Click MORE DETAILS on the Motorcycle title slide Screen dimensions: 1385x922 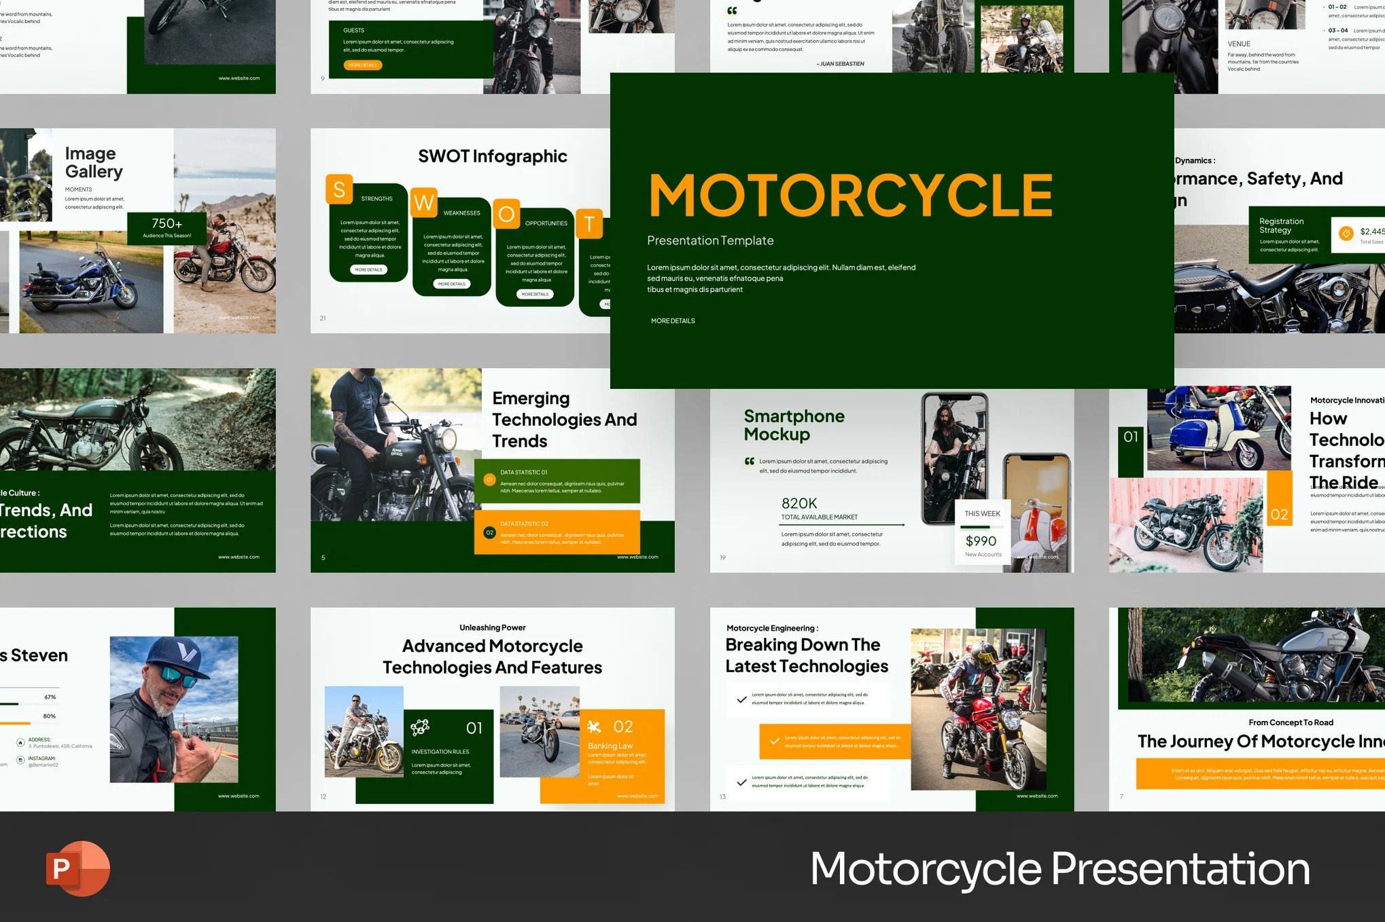672,321
